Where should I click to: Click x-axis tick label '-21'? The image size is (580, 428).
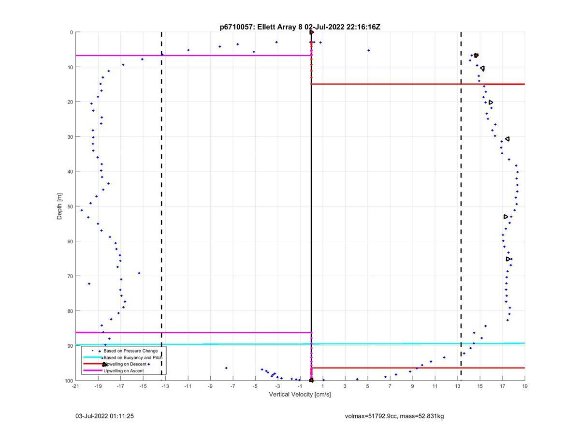coord(75,386)
